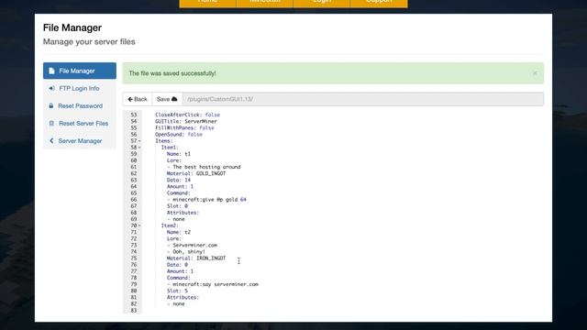Image resolution: width=587 pixels, height=330 pixels.
Task: Click the cloud icon on Save
Action: [174, 99]
